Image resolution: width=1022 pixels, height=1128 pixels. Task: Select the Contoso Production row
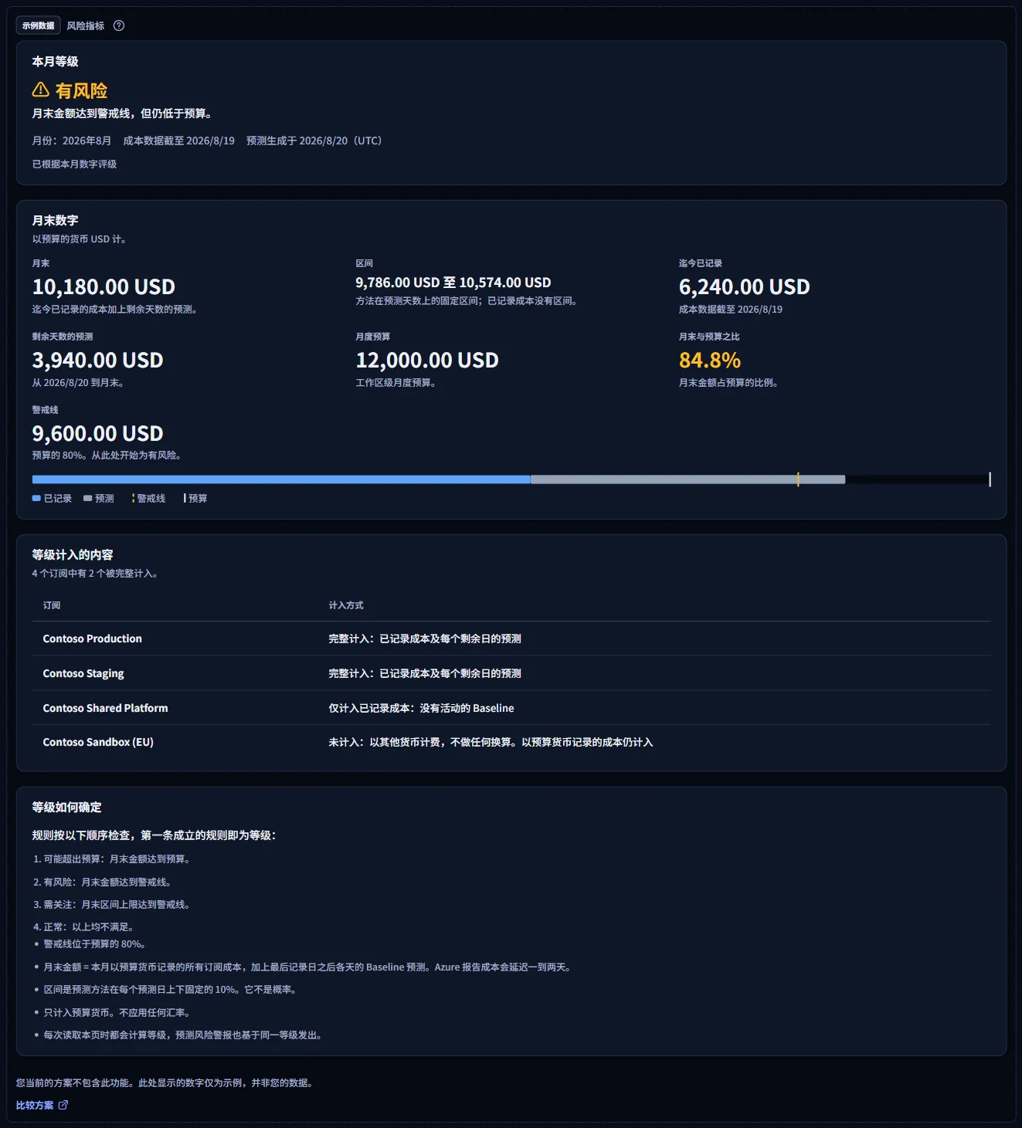pos(511,639)
